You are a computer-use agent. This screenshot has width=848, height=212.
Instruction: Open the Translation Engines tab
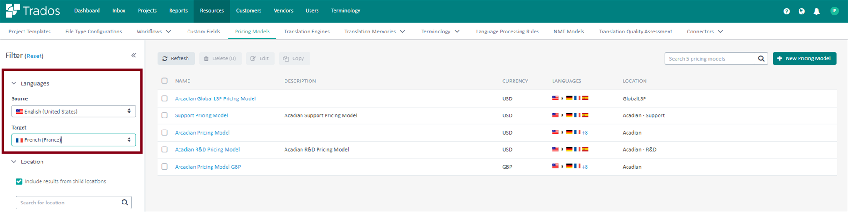coord(307,32)
